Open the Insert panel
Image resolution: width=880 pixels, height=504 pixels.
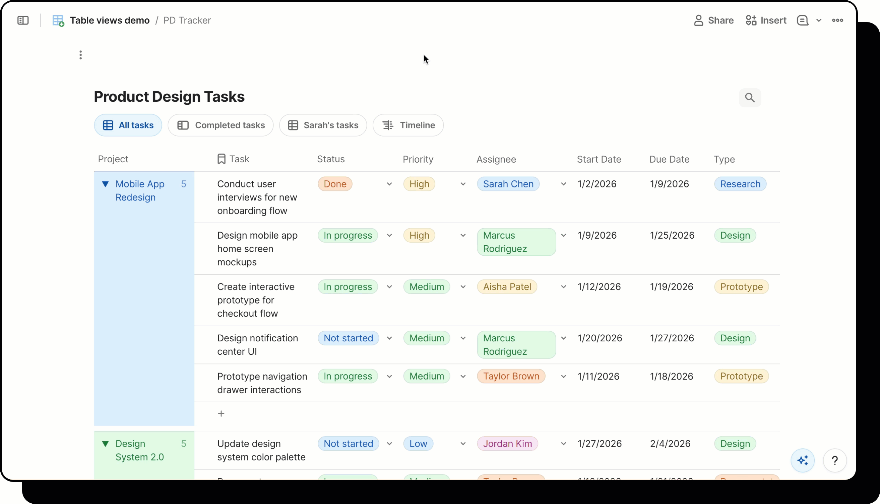tap(766, 20)
